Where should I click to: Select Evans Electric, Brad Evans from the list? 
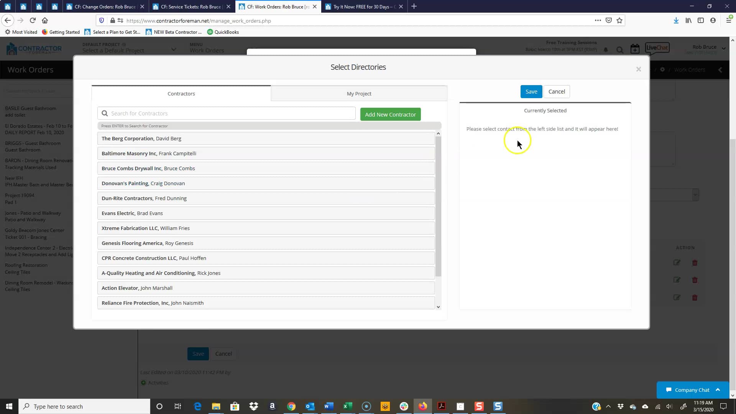pyautogui.click(x=266, y=213)
